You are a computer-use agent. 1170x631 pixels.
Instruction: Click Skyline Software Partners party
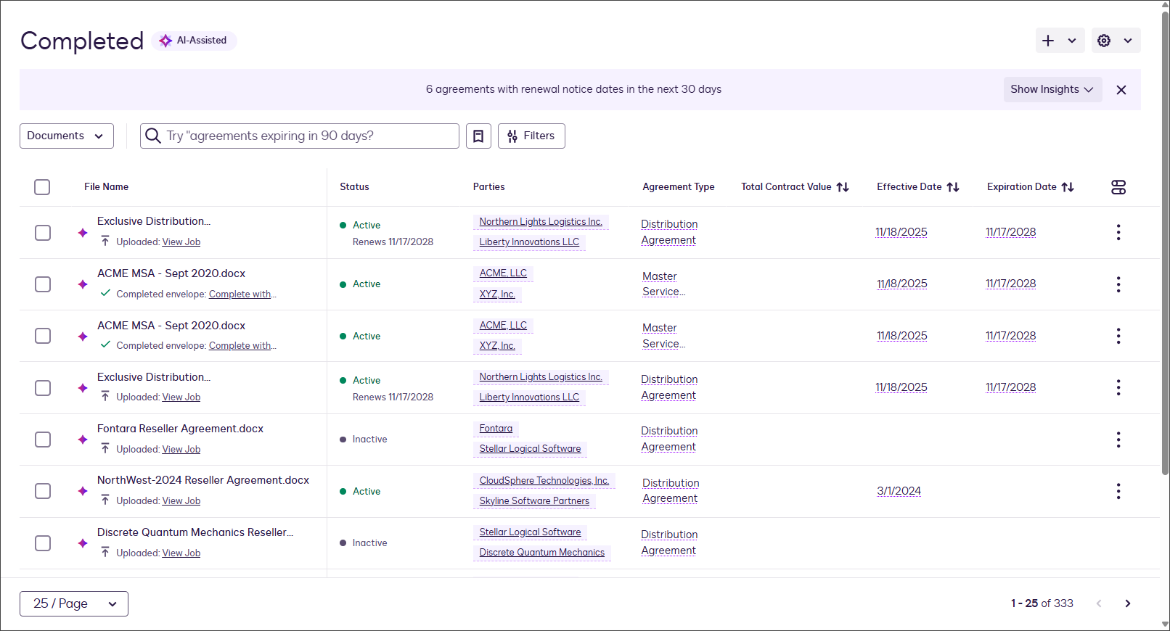point(534,501)
